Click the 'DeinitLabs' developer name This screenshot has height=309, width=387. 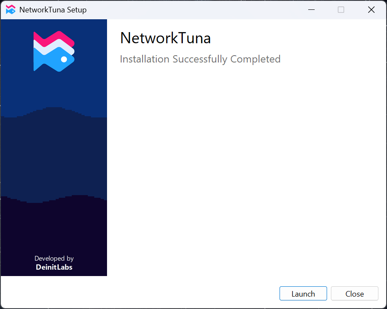pos(54,267)
